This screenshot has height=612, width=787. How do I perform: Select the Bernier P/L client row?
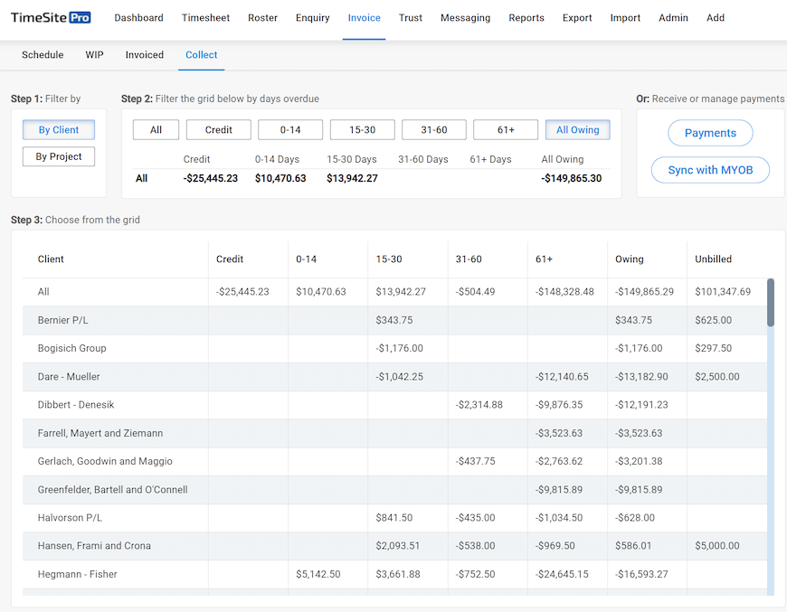pos(394,320)
